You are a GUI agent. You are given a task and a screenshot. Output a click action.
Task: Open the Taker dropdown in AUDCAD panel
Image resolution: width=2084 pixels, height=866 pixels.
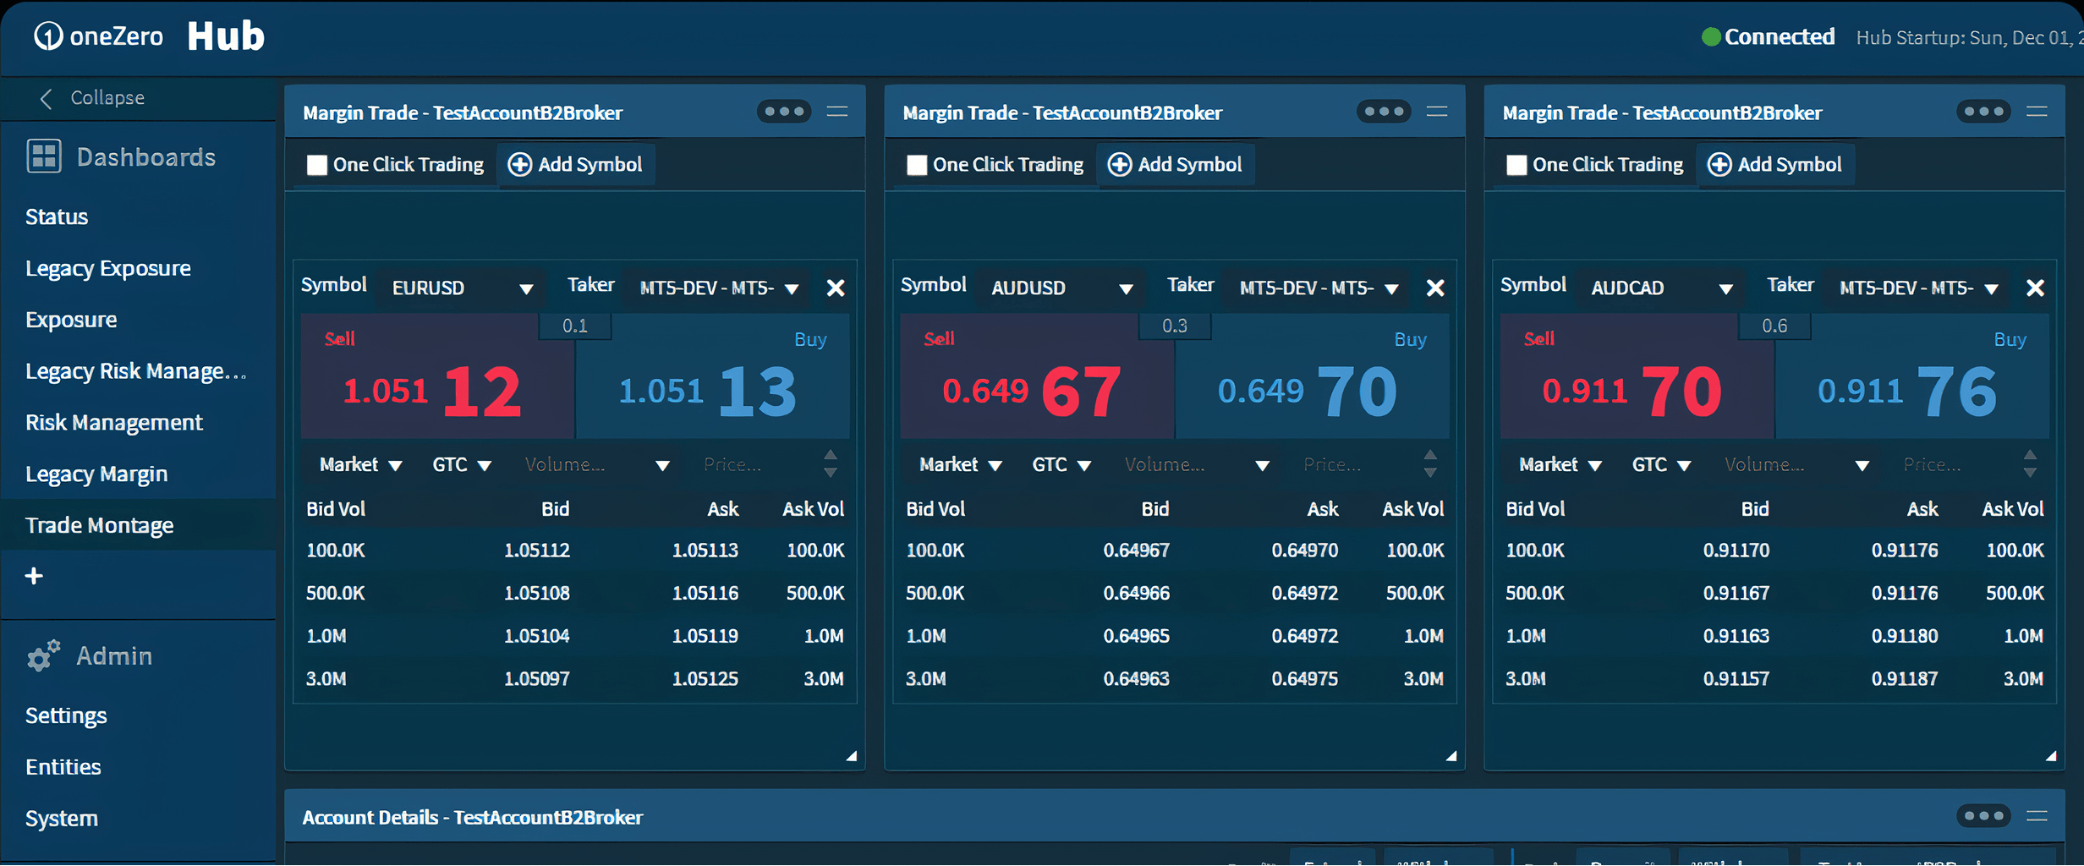pyautogui.click(x=1917, y=288)
